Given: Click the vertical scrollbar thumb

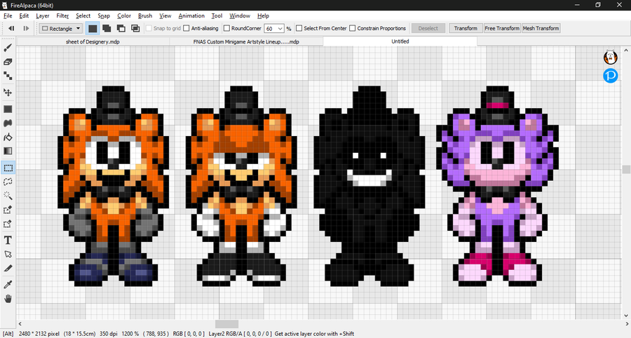Looking at the screenshot, I should 626,169.
